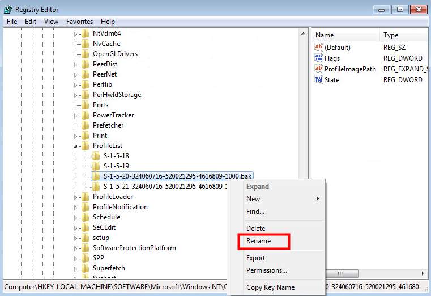Click the Registry Editor title bar icon
Screen dimensions: 431x296
click(x=8, y=9)
